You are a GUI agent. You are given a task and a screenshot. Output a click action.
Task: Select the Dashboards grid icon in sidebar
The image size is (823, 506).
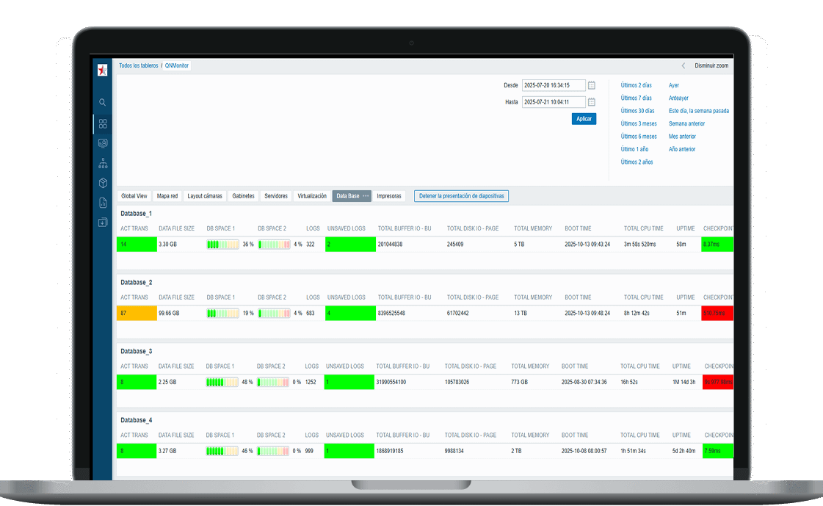[103, 123]
